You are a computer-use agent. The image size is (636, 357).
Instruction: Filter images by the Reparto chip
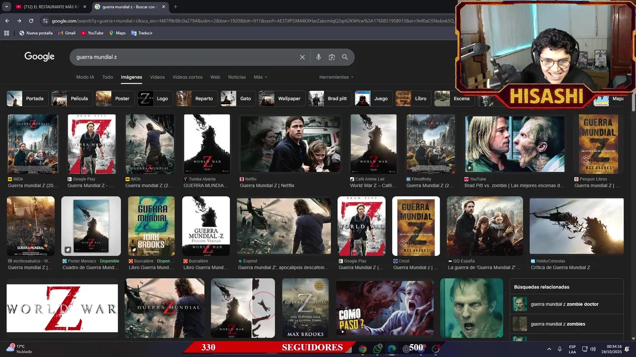pos(197,99)
